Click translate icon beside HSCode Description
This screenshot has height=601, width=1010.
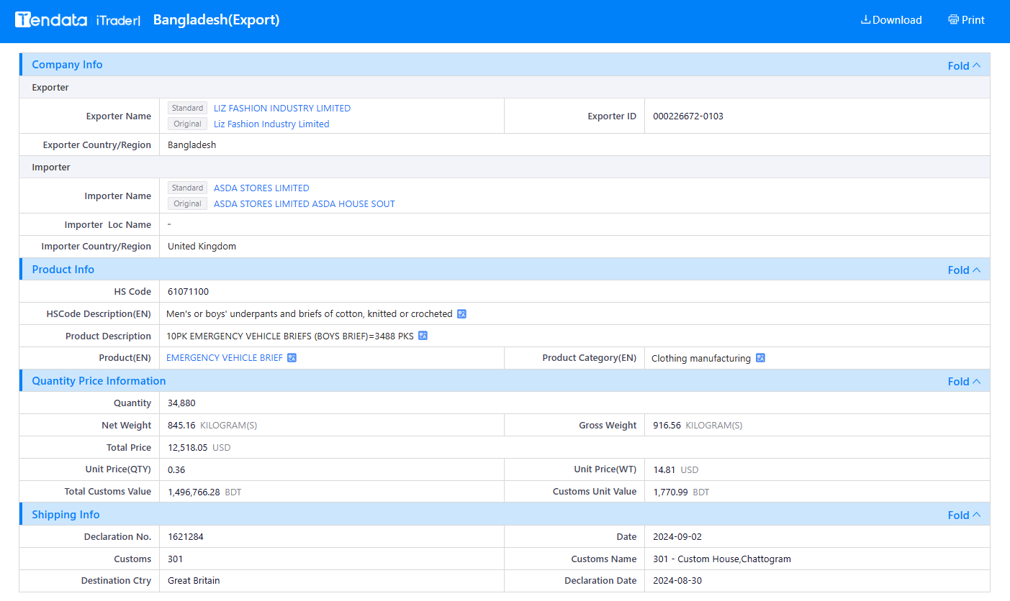[x=462, y=314]
